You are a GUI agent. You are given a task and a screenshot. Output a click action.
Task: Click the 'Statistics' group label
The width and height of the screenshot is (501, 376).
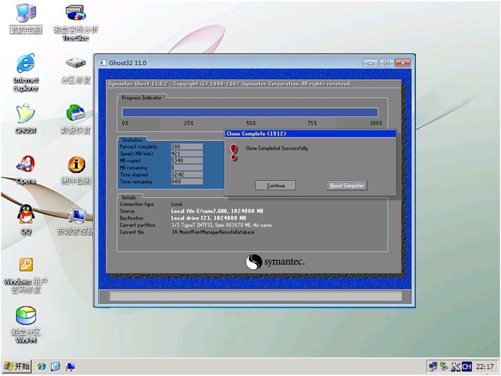click(132, 140)
